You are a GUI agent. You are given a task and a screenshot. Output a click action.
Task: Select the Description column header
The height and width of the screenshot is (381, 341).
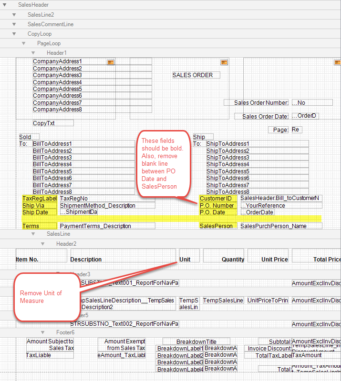coord(123,256)
